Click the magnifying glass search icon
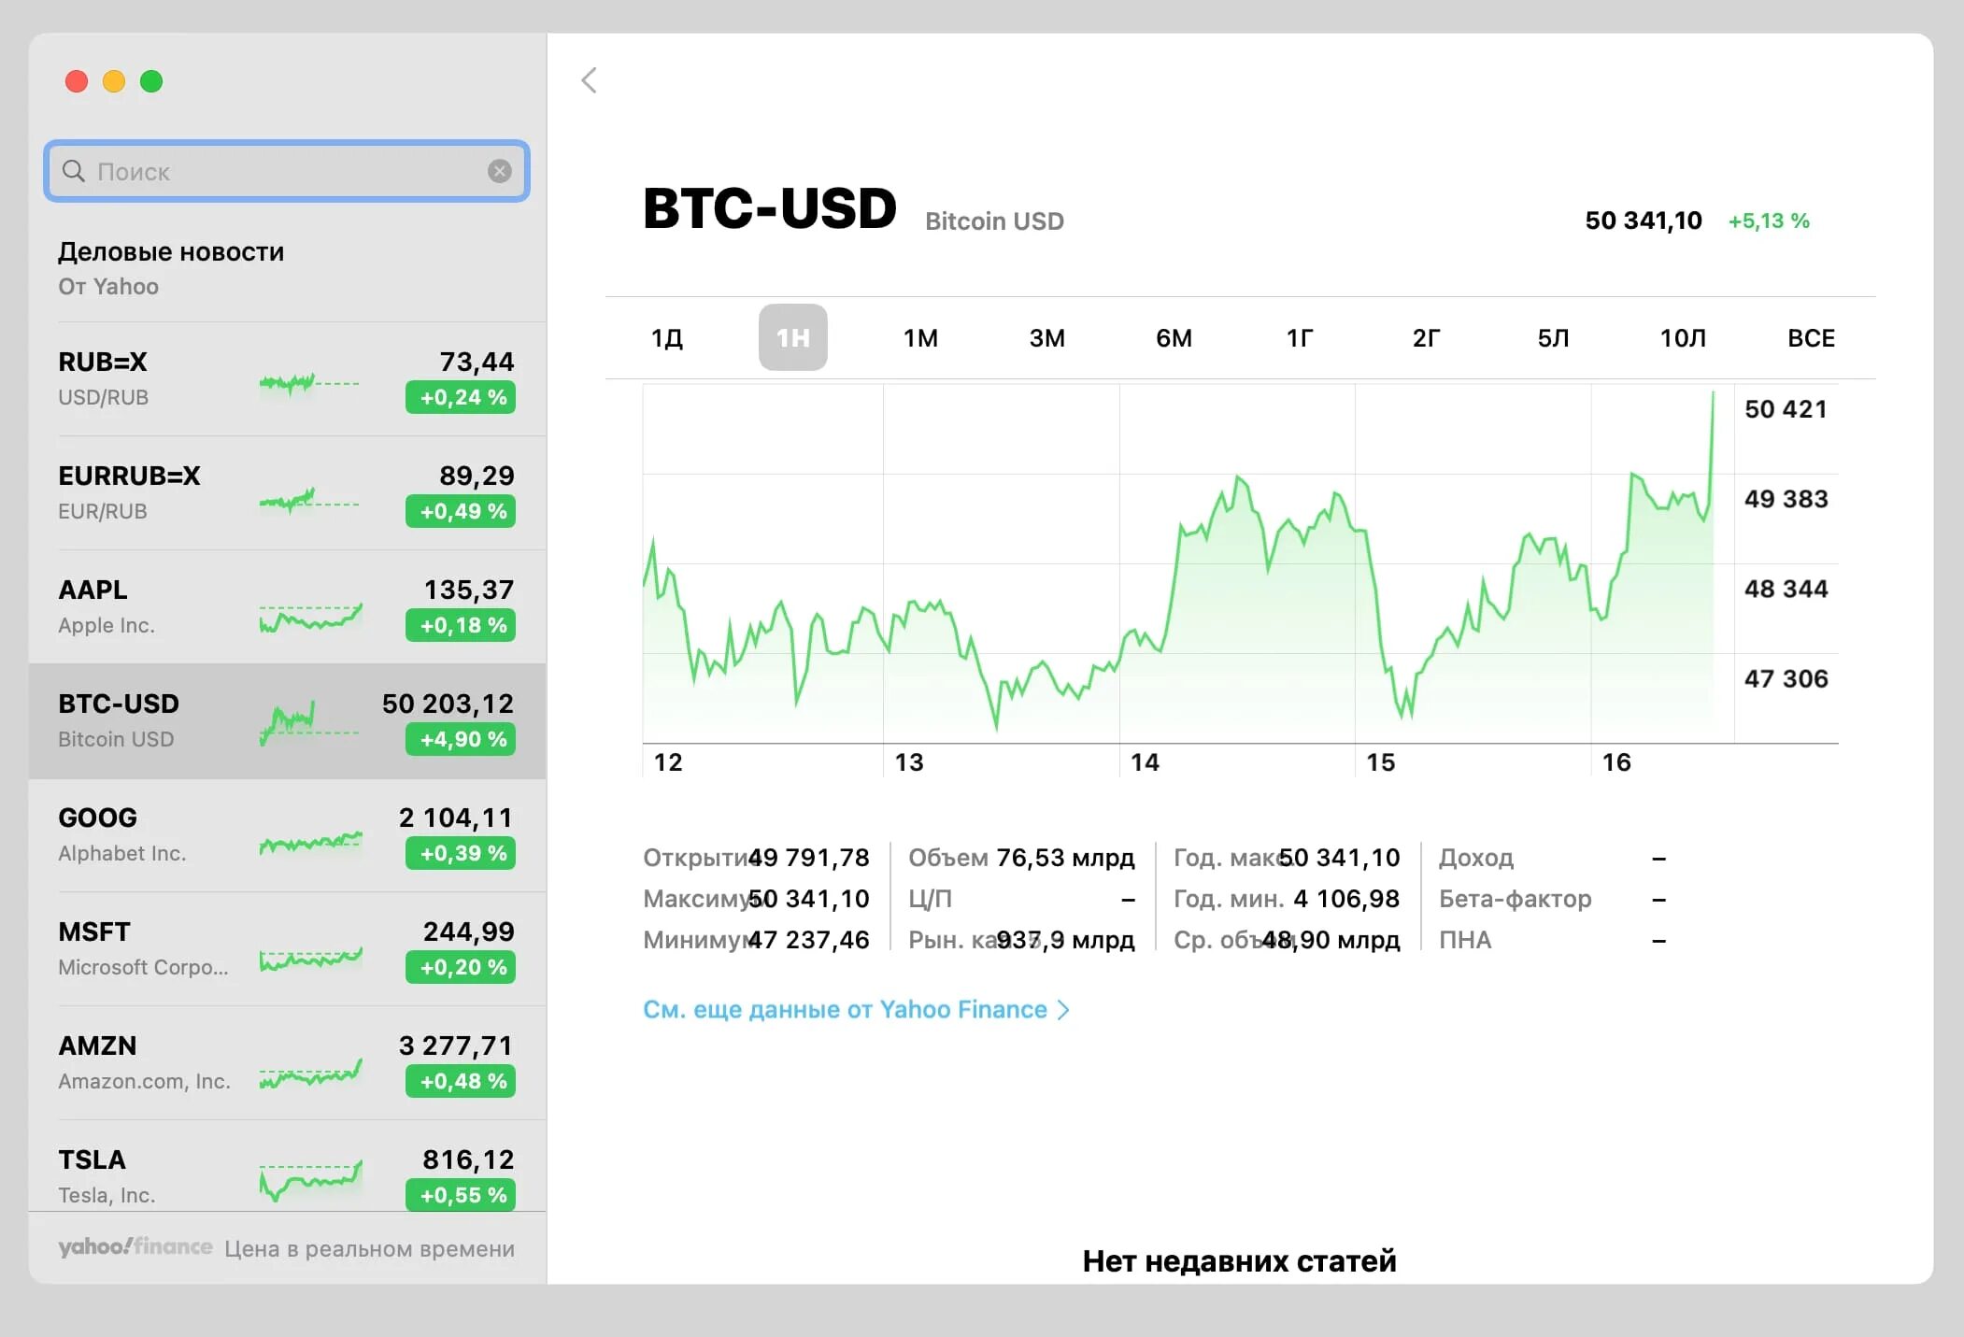Screen dimensions: 1964x1337 pyautogui.click(x=74, y=171)
